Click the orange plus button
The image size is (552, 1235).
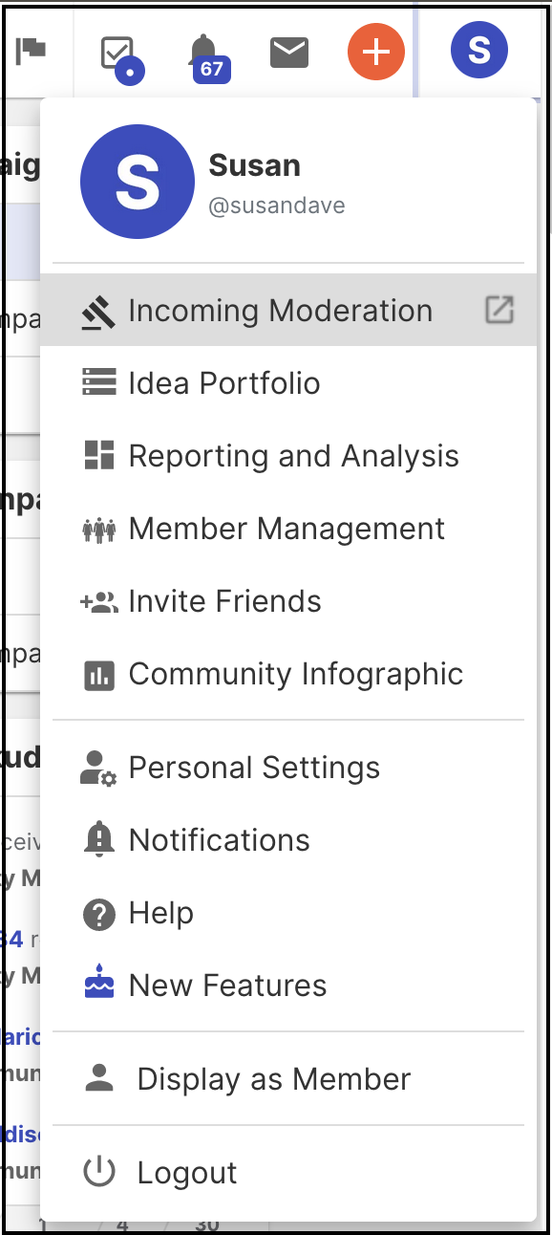tap(376, 52)
